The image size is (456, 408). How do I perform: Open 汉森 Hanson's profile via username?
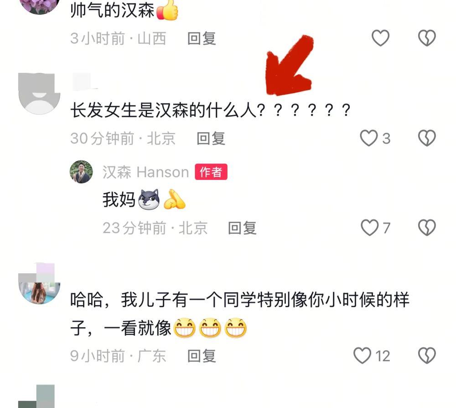(x=146, y=172)
